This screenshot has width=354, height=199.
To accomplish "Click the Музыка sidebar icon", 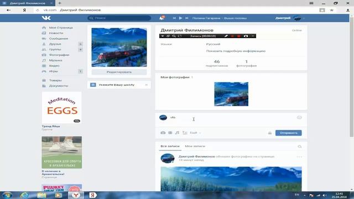I will tap(44, 60).
